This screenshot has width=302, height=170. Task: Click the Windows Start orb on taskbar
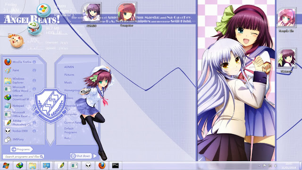pos(6,166)
